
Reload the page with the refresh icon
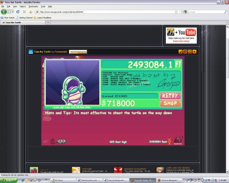point(18,12)
